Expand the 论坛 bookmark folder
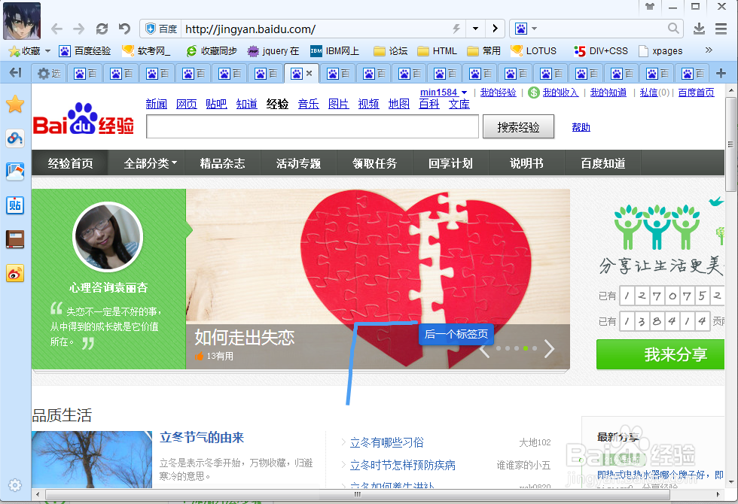 (390, 51)
